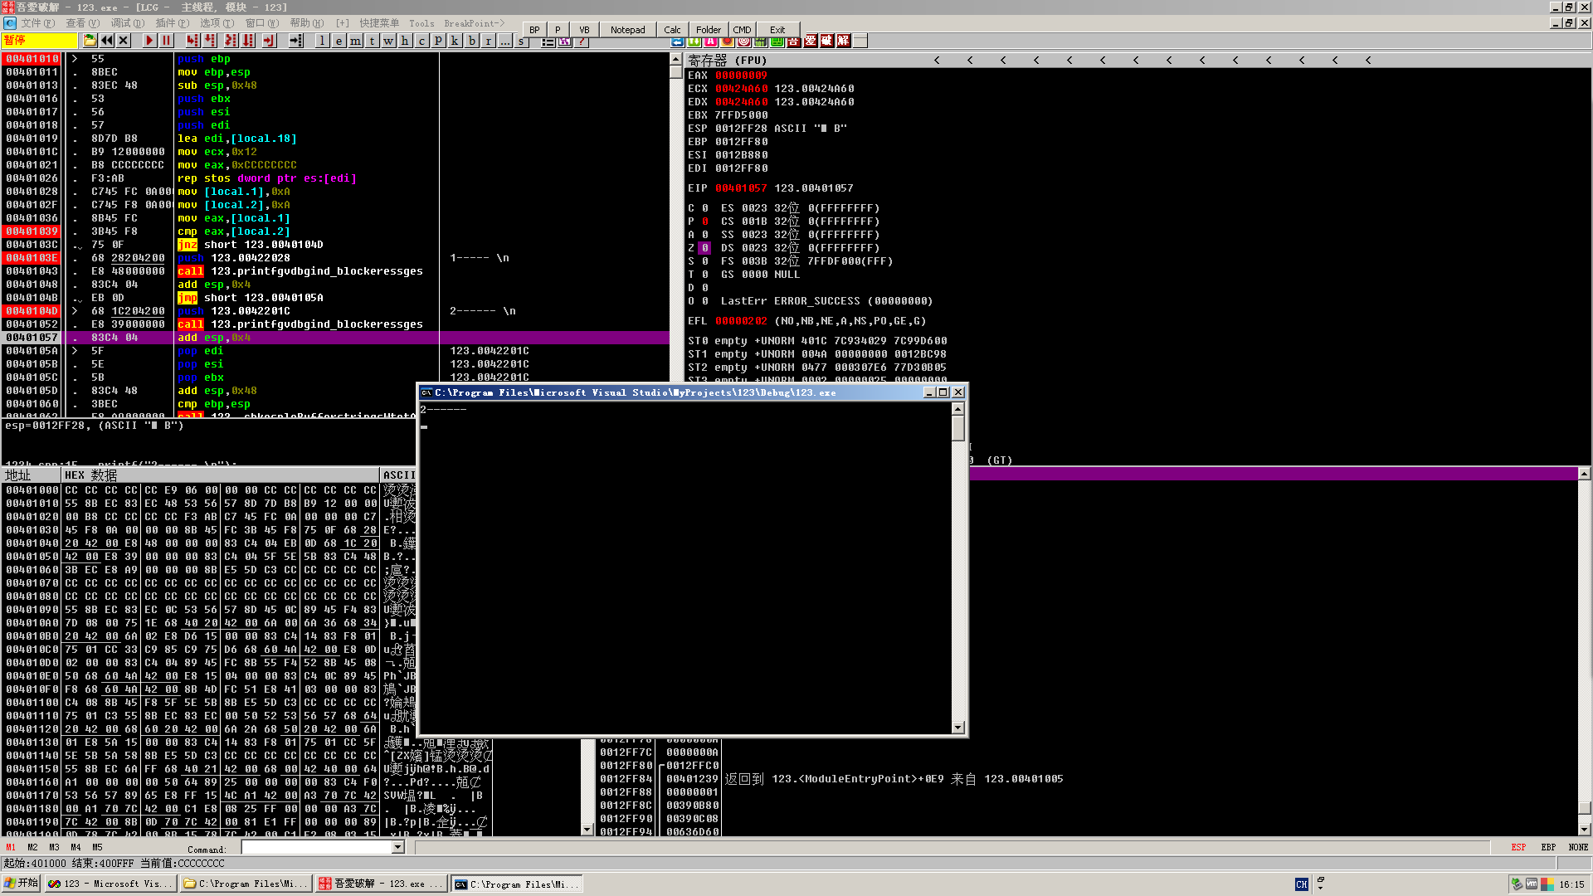Click the Calc button

click(672, 30)
